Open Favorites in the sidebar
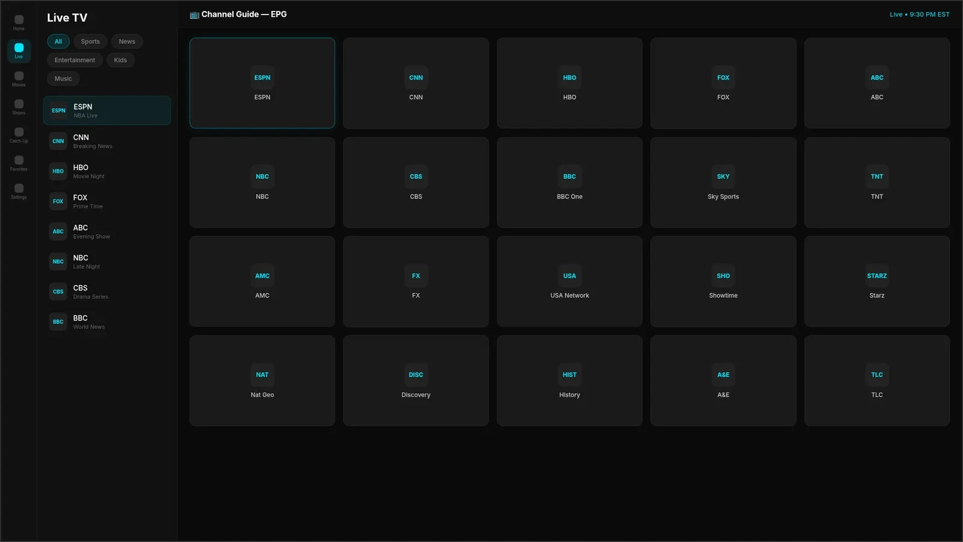 click(19, 164)
